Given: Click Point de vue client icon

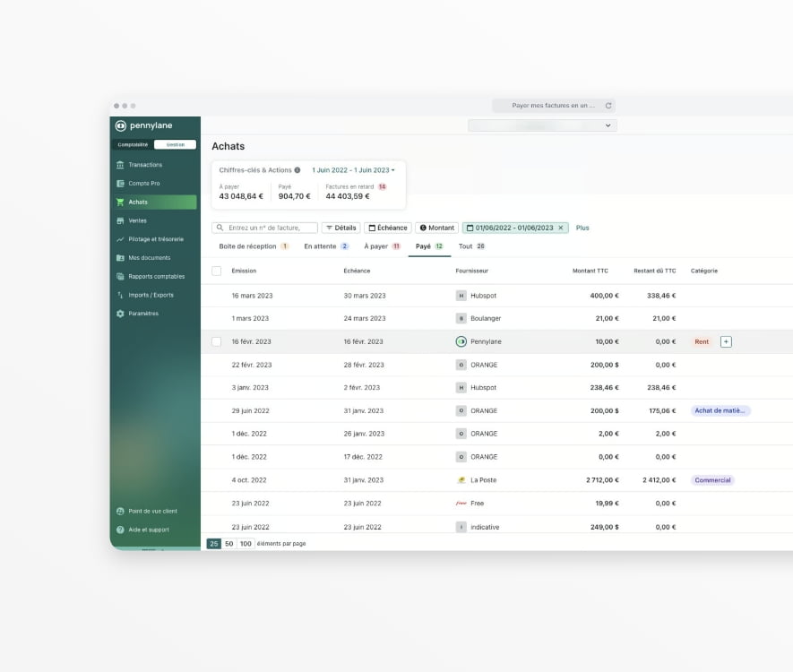Looking at the screenshot, I should point(120,512).
